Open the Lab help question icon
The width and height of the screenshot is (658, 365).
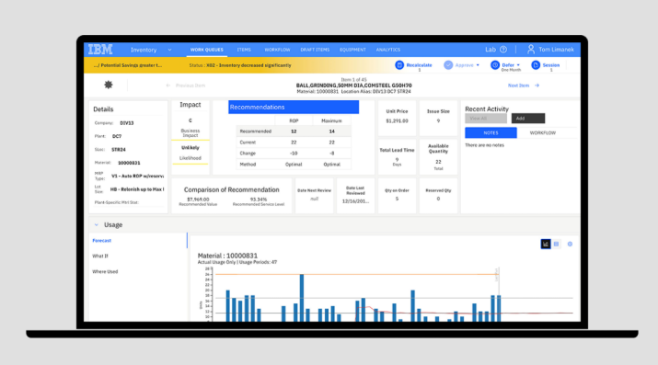503,50
